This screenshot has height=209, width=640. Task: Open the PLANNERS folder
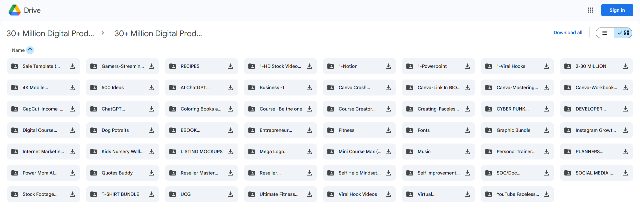(x=596, y=152)
